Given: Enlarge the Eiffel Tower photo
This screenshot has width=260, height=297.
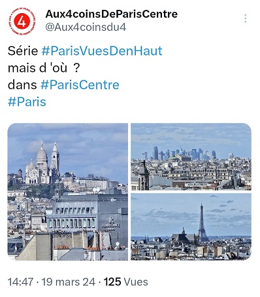Looking at the screenshot, I should click(191, 226).
